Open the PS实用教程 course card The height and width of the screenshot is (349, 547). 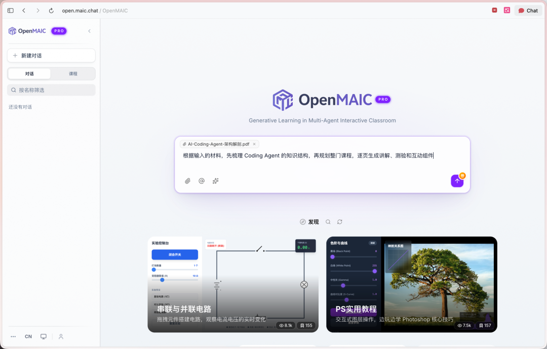coord(412,285)
